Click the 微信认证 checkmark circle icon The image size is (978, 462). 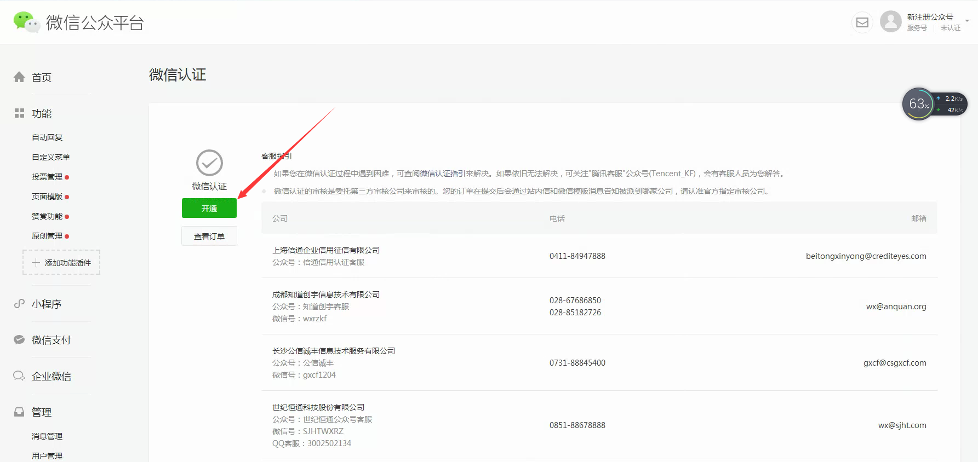[x=209, y=163]
